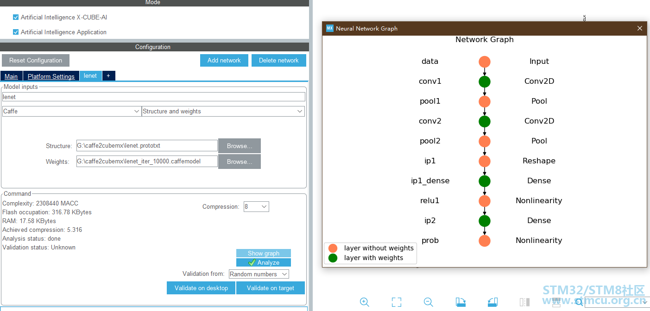The image size is (650, 311).
Task: Click the green conv2 node in graph
Action: pyautogui.click(x=485, y=121)
